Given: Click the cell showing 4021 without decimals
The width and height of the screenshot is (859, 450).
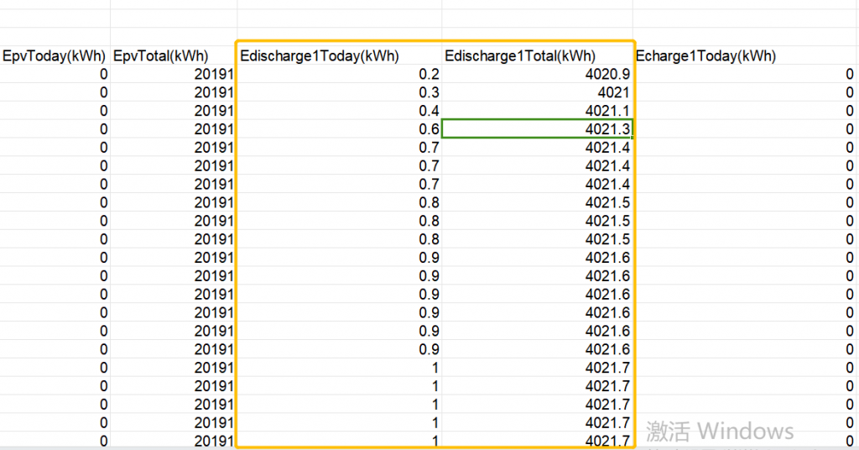Looking at the screenshot, I should [538, 92].
